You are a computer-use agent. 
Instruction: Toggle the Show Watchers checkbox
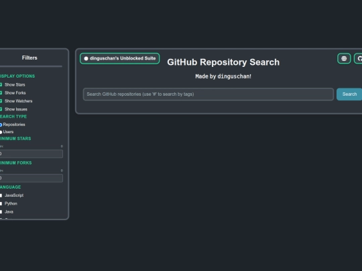point(1,101)
